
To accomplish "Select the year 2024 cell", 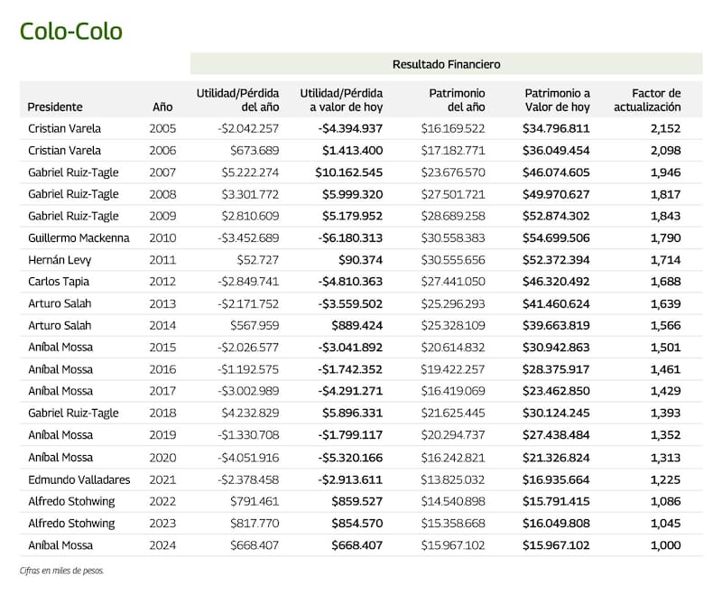I will [162, 545].
